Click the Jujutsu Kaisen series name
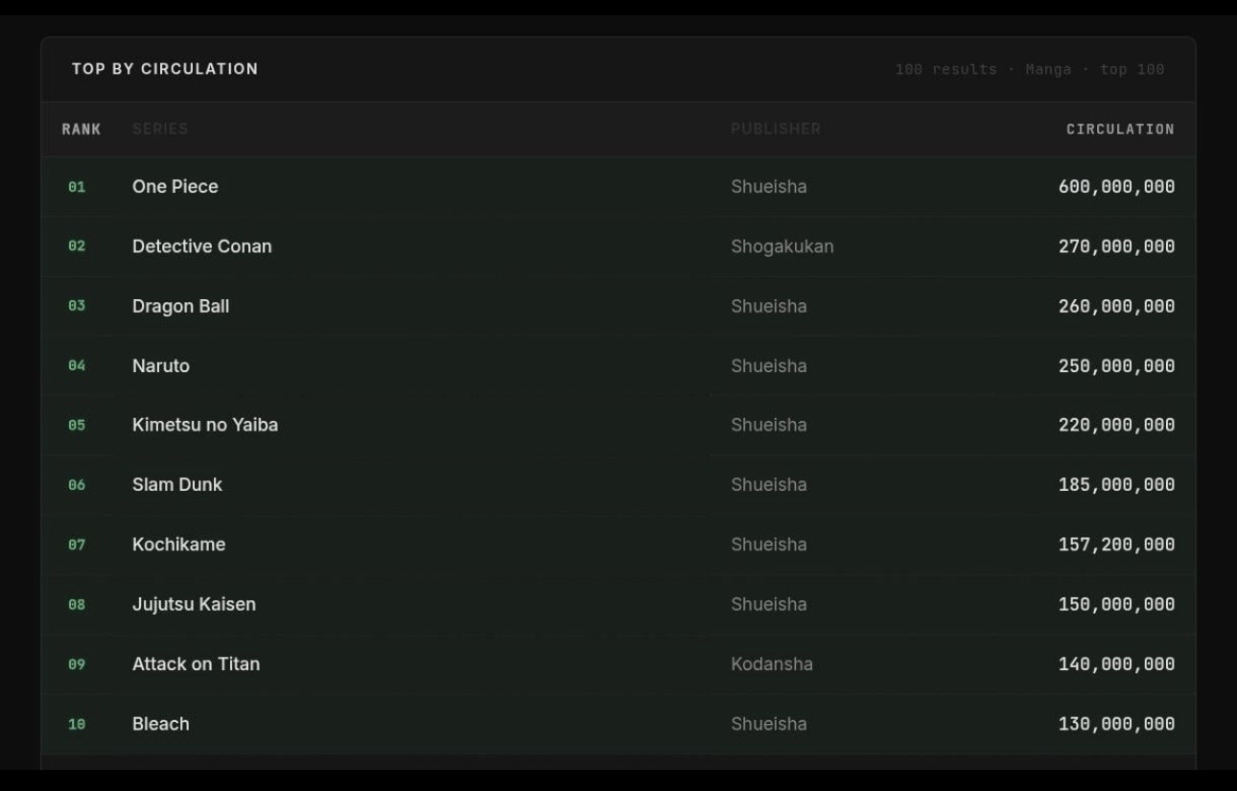This screenshot has width=1237, height=791. tap(194, 605)
